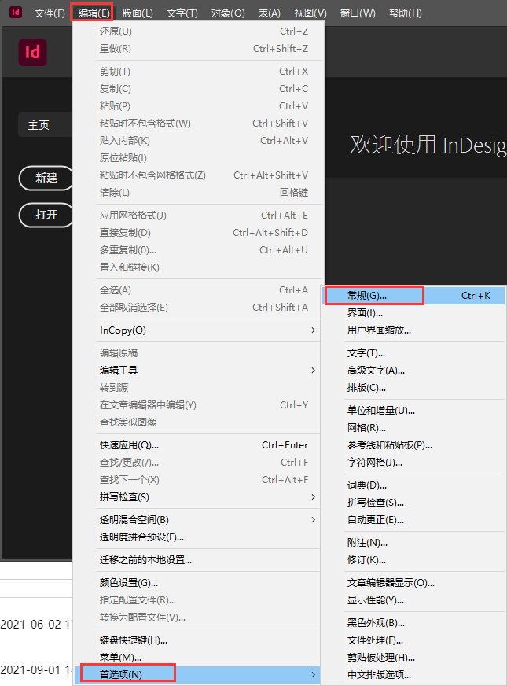Select 文字(T)... preference
This screenshot has width=507, height=686.
413,353
